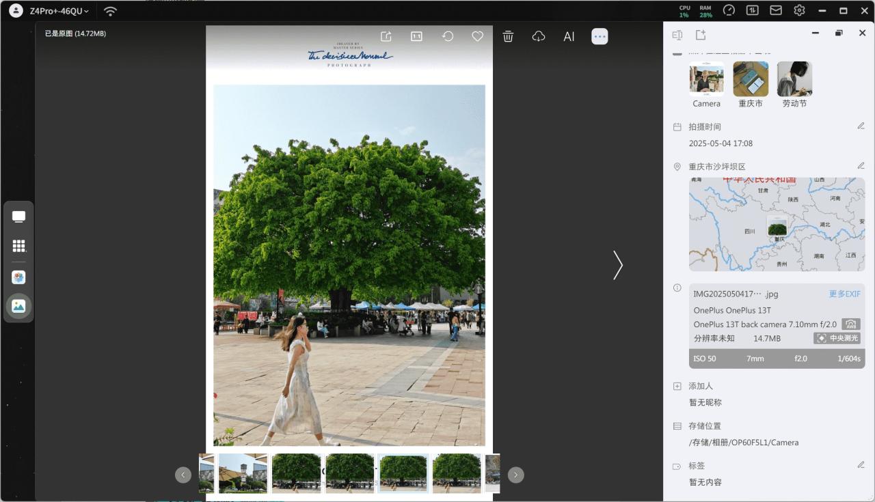Viewport: 875px width, 502px height.
Task: Page the thumbnail strip backward
Action: point(183,475)
